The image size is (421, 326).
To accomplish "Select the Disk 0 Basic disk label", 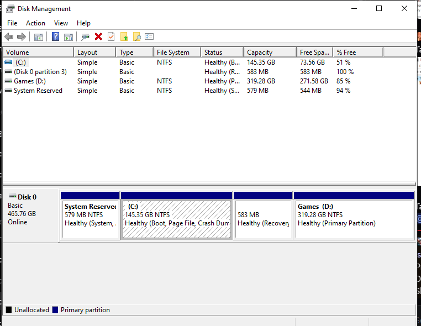I will [x=31, y=215].
